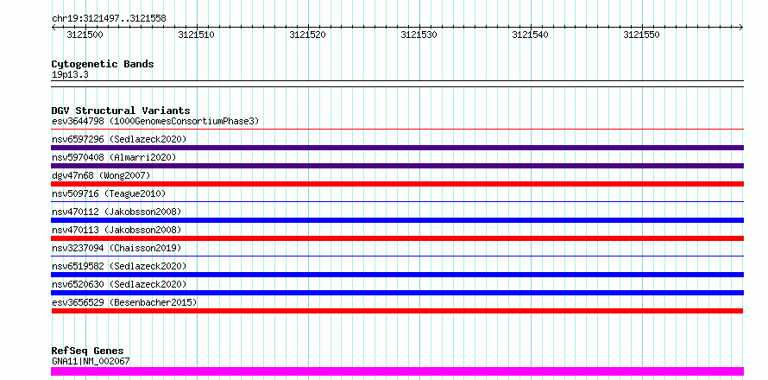Image resolution: width=768 pixels, height=380 pixels.
Task: Click the RefSeq Genes track heading
Action: 87,351
